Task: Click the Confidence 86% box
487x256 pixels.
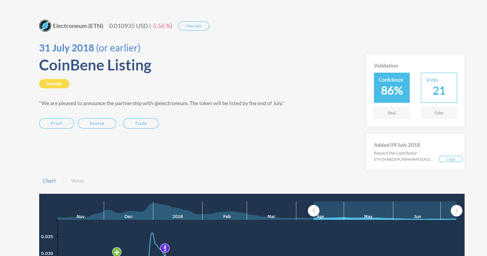Action: coord(392,88)
